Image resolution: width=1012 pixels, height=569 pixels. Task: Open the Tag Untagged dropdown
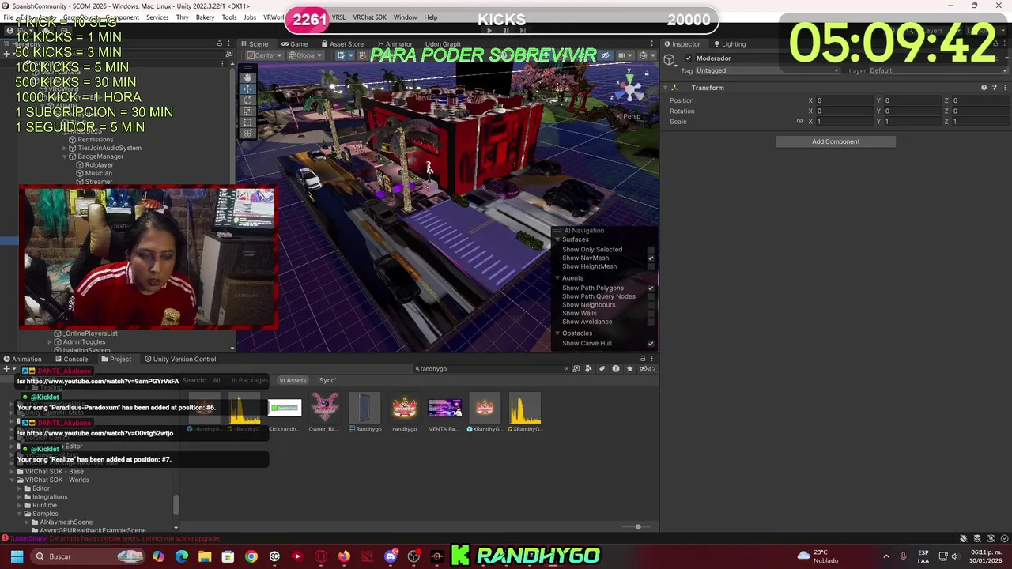(x=768, y=71)
